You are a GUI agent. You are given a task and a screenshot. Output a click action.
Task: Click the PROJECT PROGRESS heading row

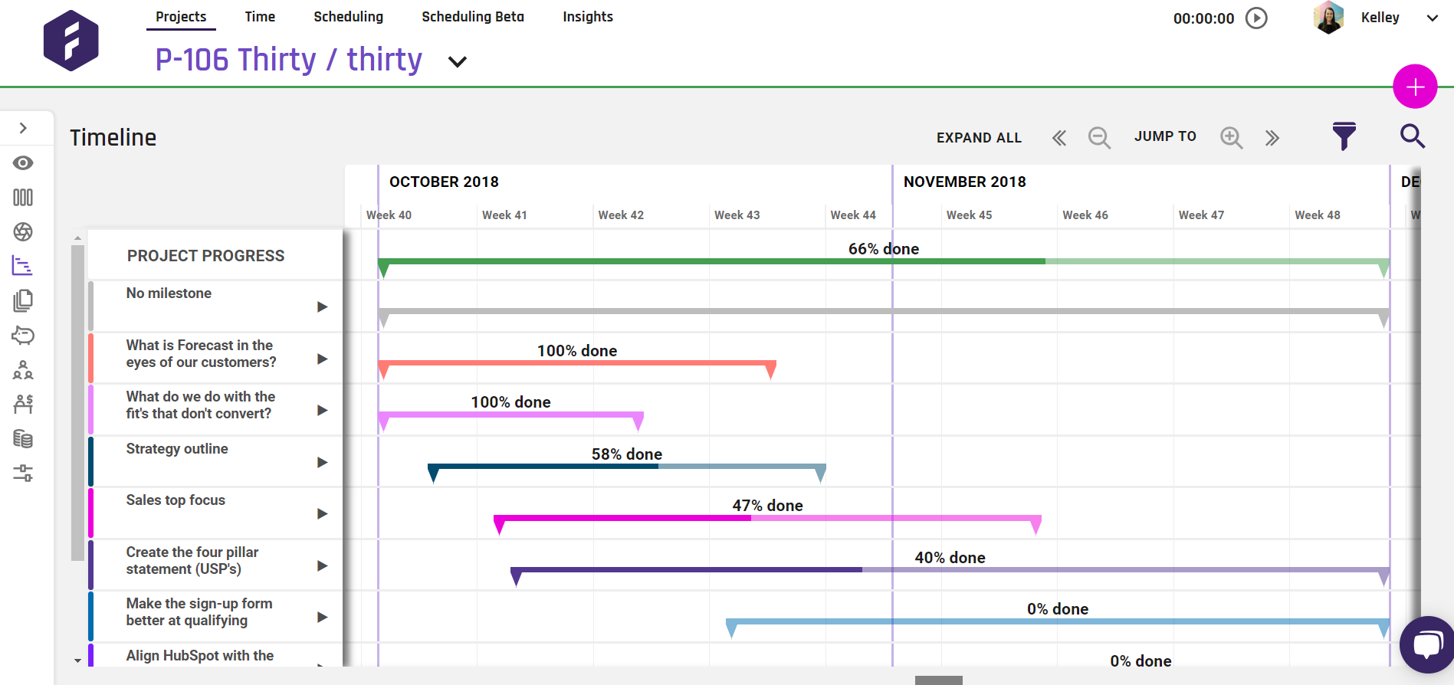[x=215, y=255]
